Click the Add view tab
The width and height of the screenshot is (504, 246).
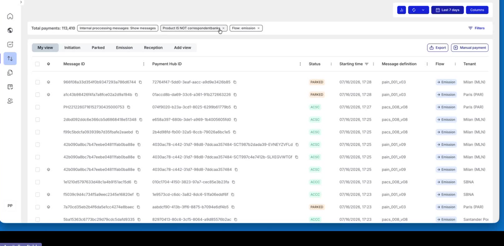182,48
